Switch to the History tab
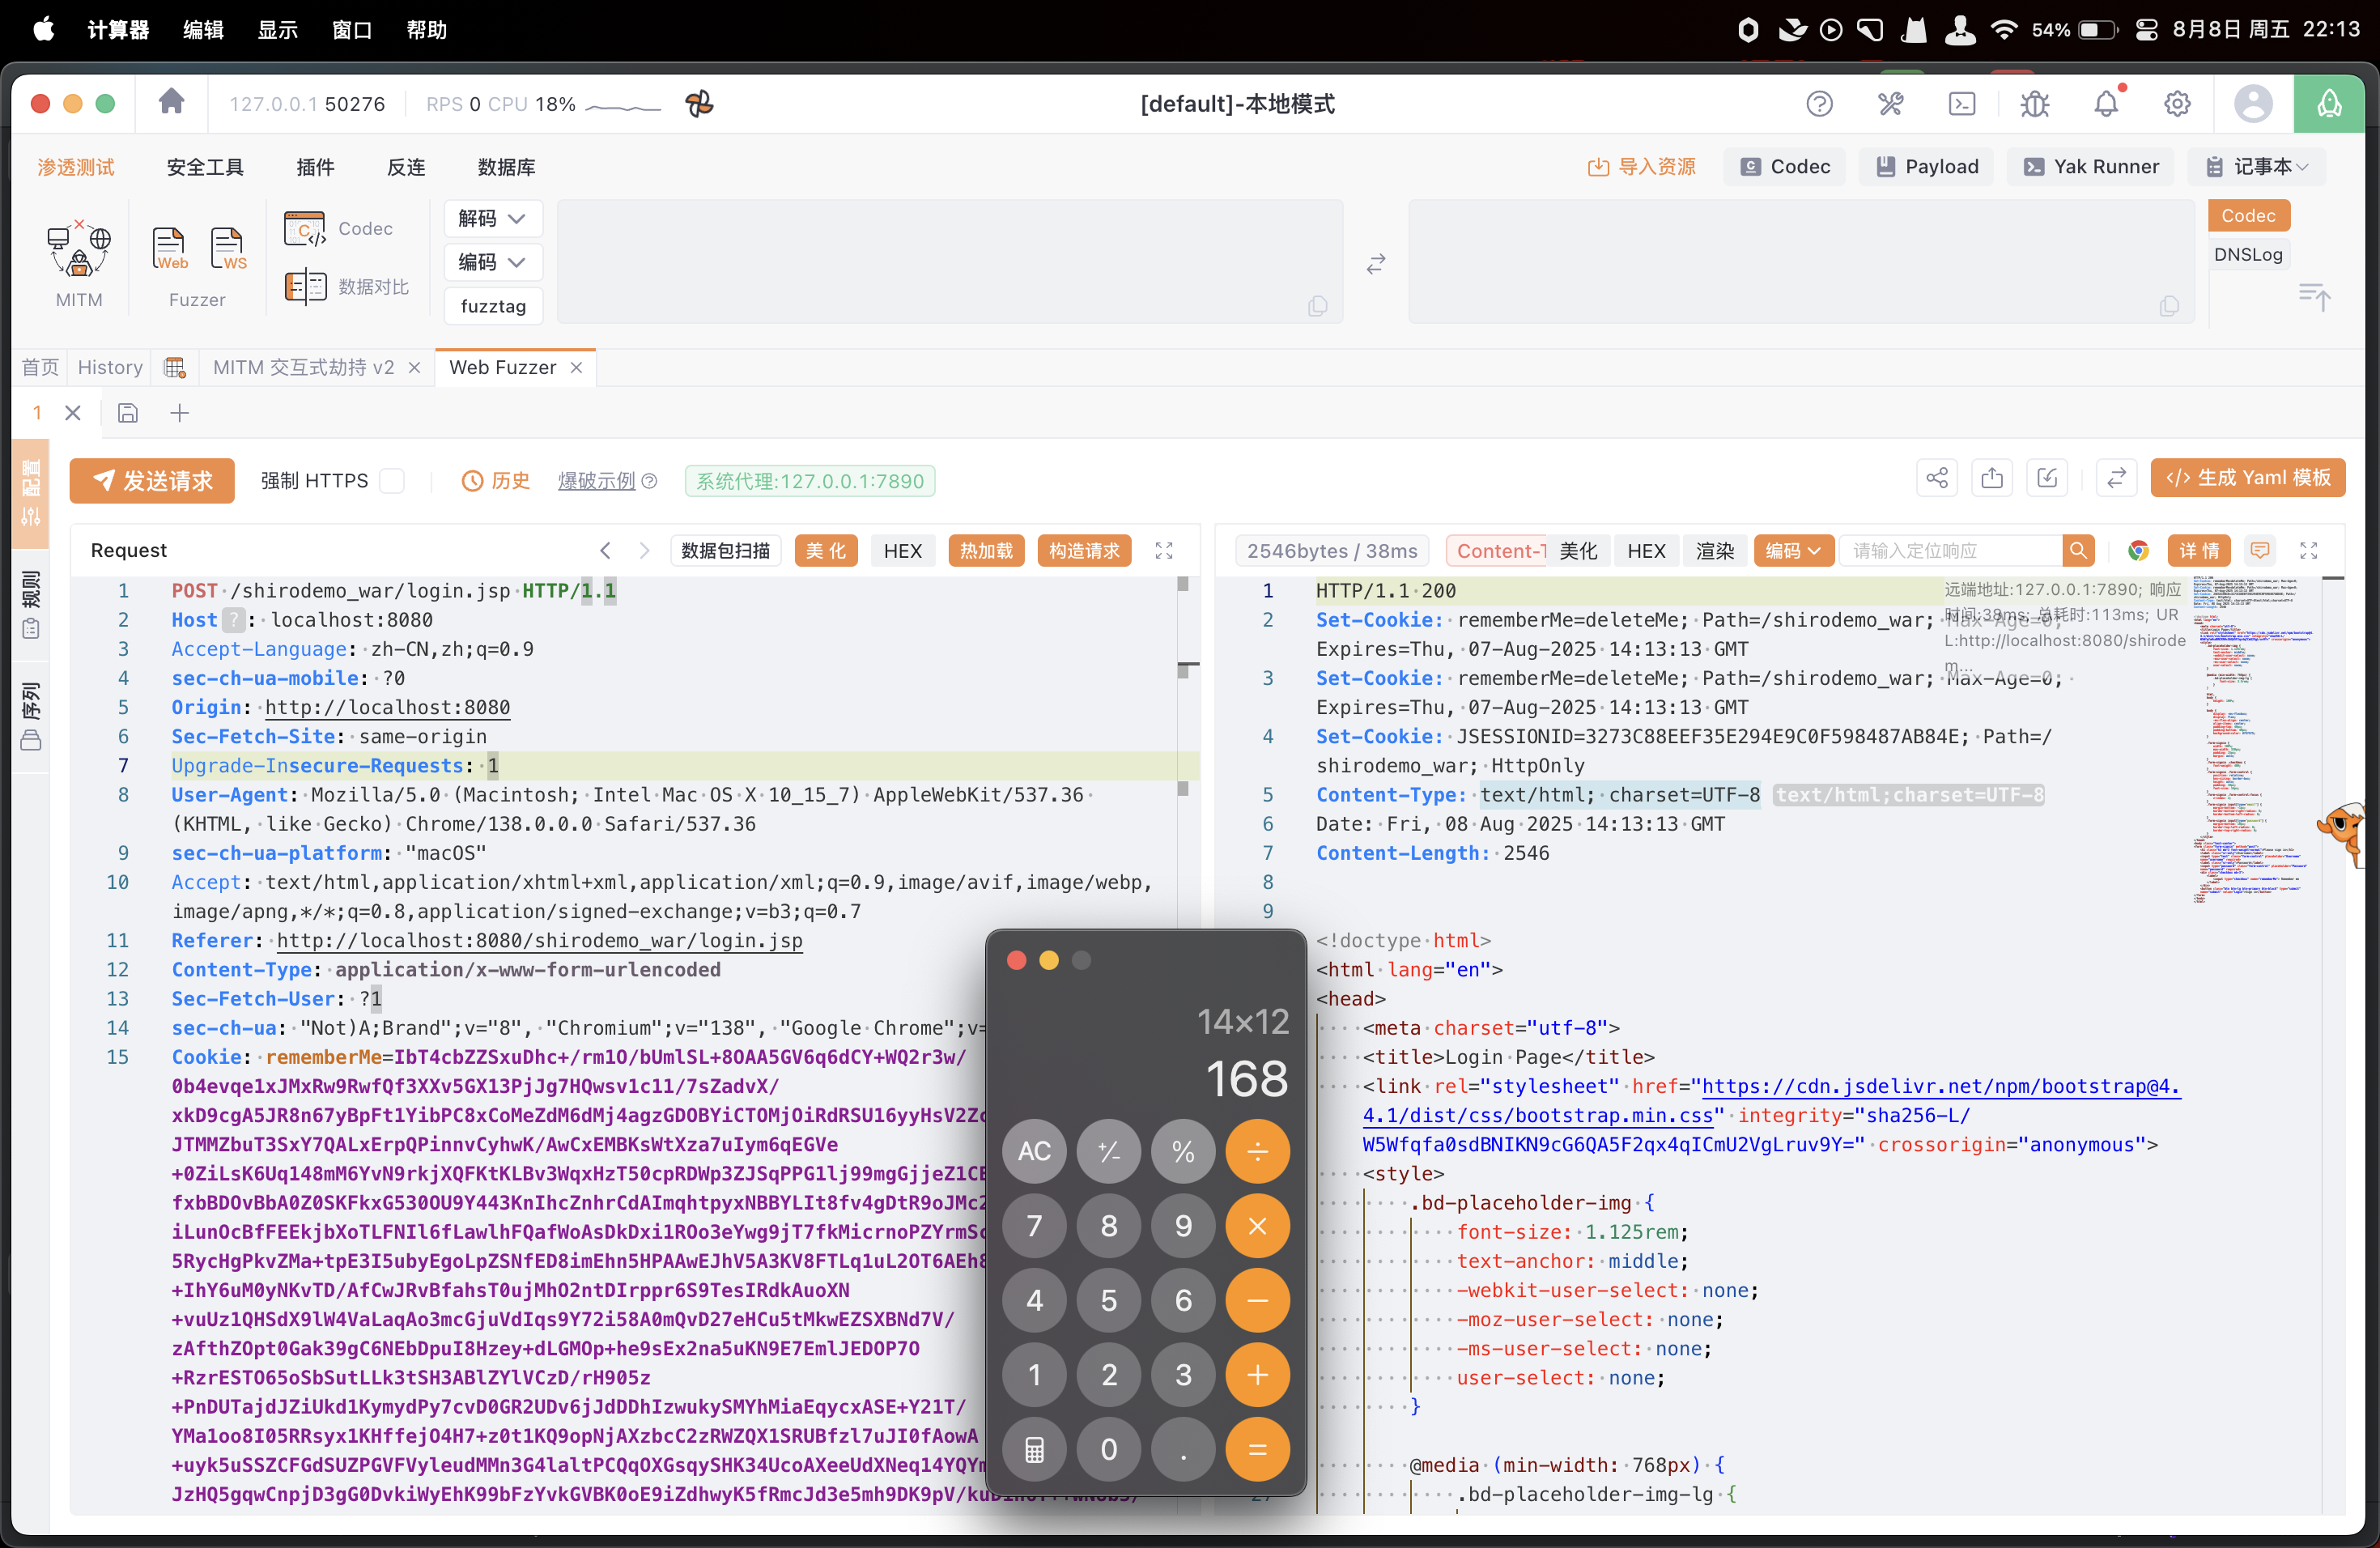 (x=110, y=367)
